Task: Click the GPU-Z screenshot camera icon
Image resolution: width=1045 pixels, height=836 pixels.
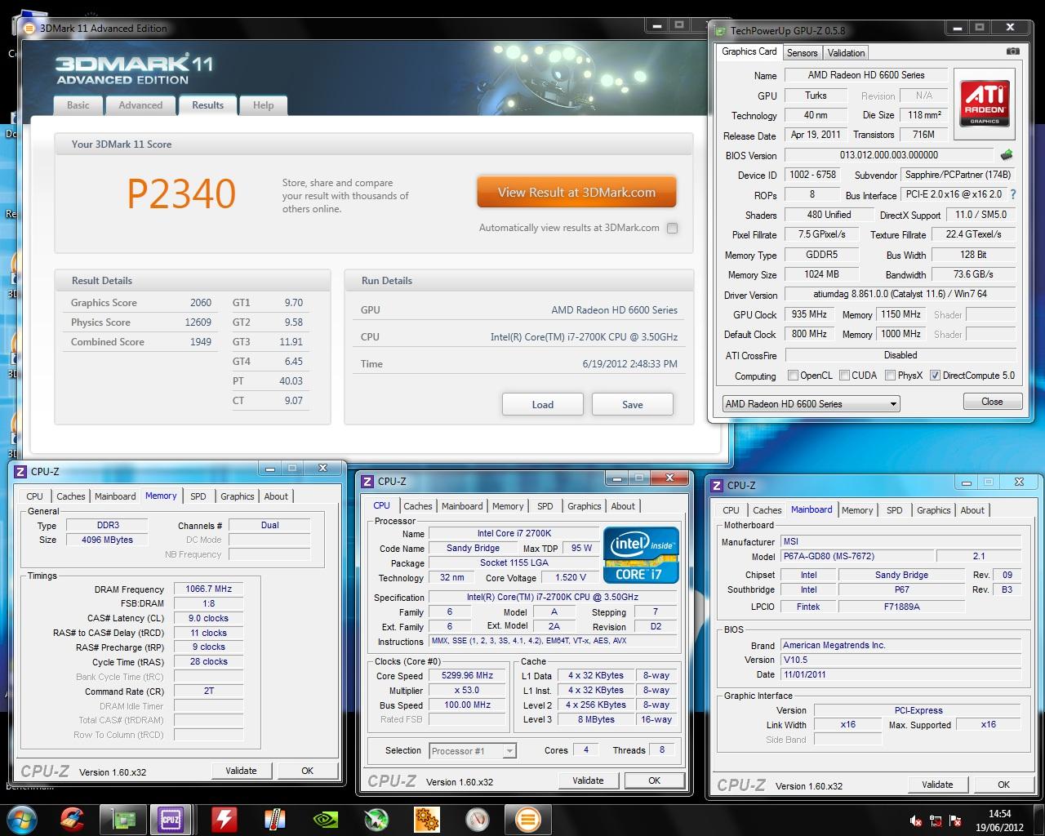Action: [x=1013, y=51]
